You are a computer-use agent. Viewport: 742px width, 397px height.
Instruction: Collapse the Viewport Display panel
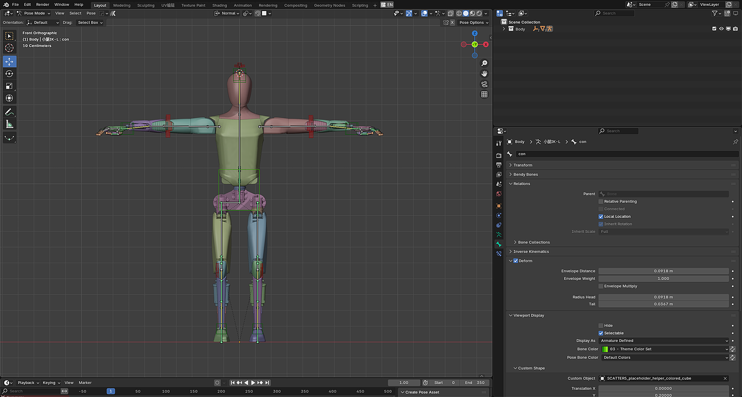[x=623, y=315]
